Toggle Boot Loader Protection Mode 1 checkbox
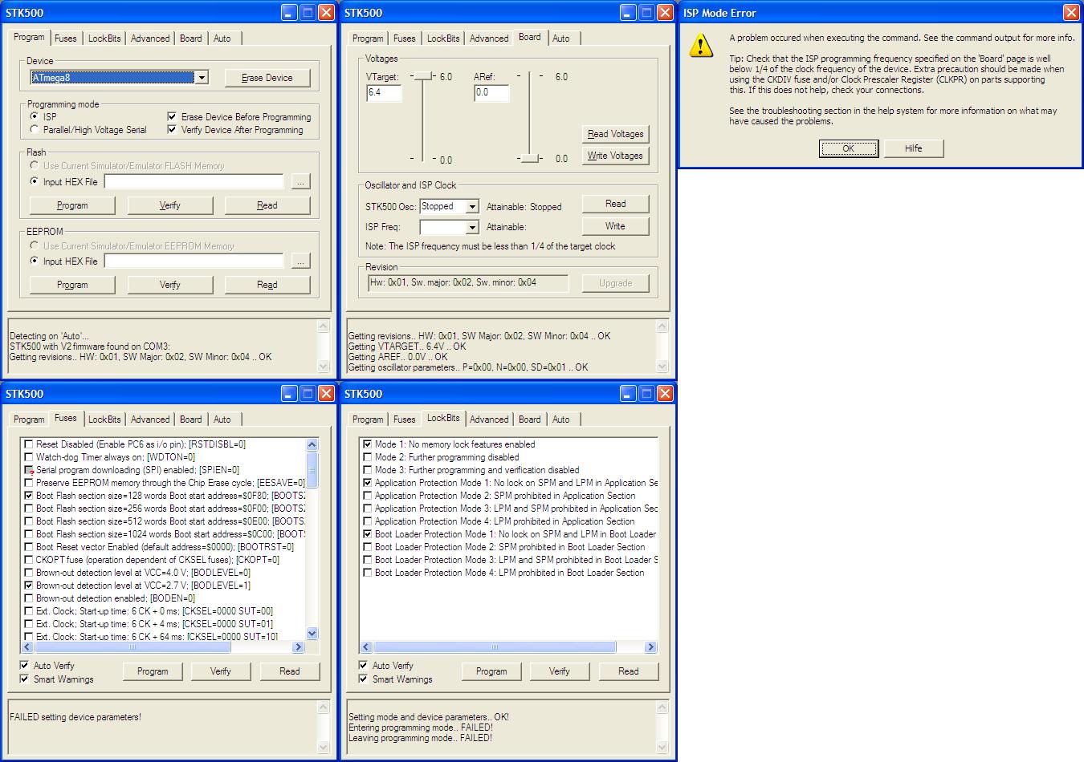This screenshot has height=762, width=1084. coord(368,534)
